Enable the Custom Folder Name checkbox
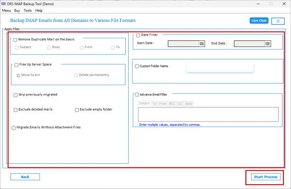The height and width of the screenshot is (189, 291). click(137, 66)
